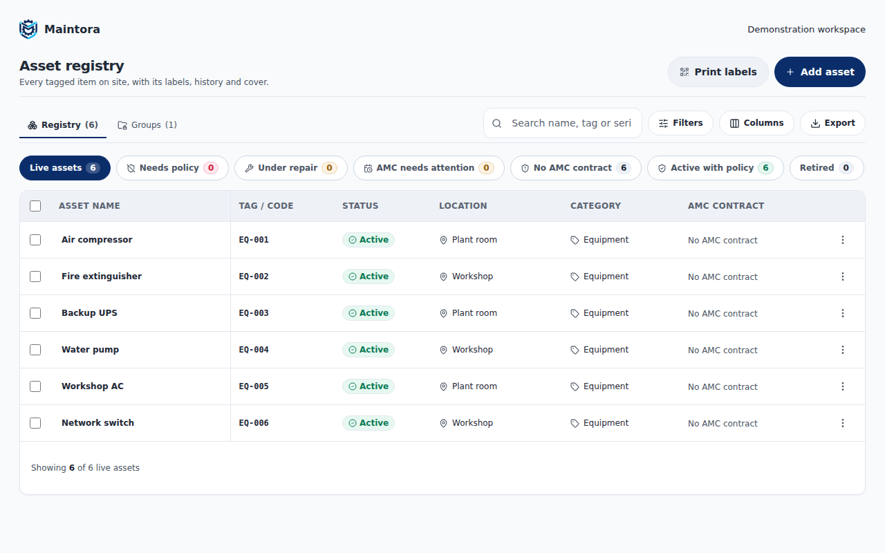The image size is (885, 553).
Task: Tick the Air compressor checkbox
Action: 35,240
